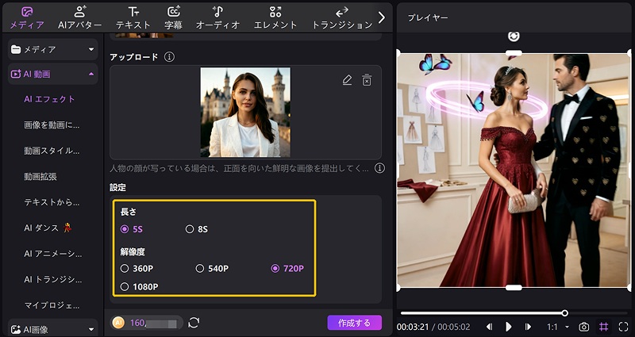This screenshot has width=635, height=337.
Task: Click the playback progress slider knob
Action: click(564, 313)
